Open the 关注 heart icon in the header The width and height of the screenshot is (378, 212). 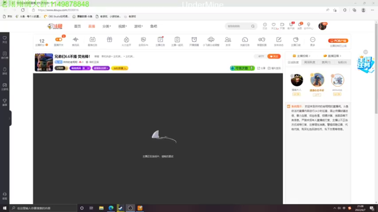point(274,26)
